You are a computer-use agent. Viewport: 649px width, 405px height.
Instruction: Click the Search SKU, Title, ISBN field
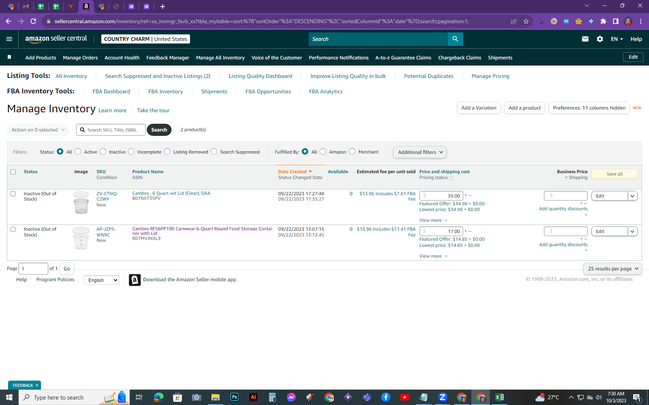[x=111, y=130]
